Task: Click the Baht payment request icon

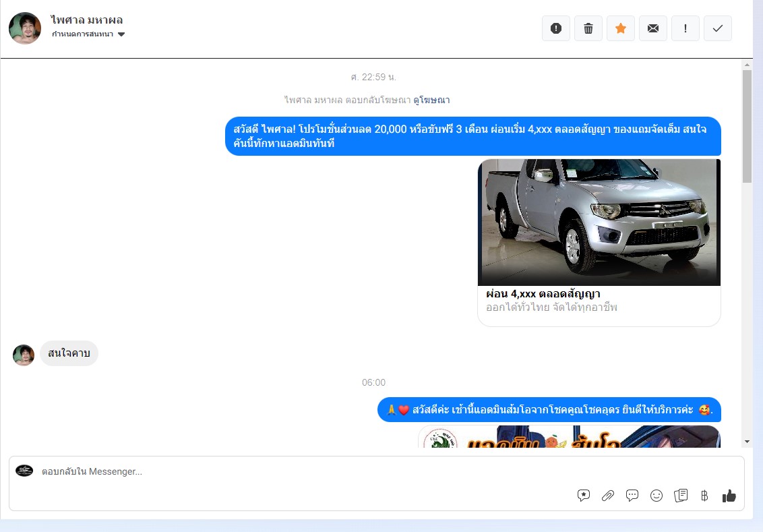Action: coord(704,496)
